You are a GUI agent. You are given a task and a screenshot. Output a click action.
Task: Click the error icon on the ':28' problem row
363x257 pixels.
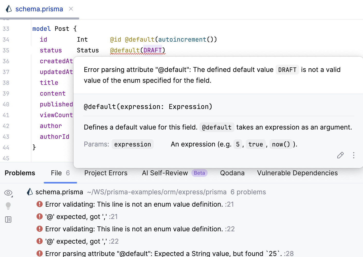[x=39, y=253]
